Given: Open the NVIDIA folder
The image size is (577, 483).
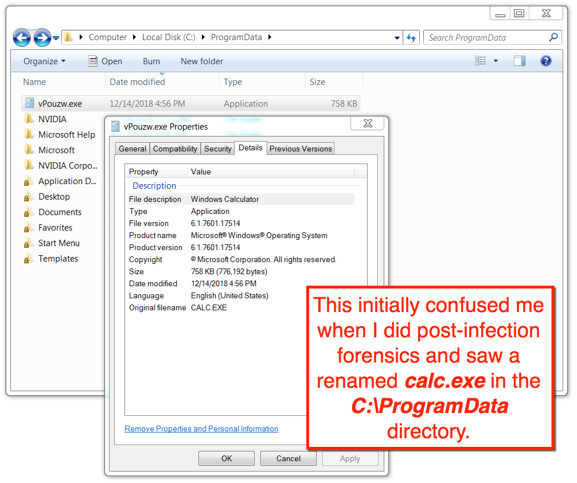Looking at the screenshot, I should pos(52,119).
